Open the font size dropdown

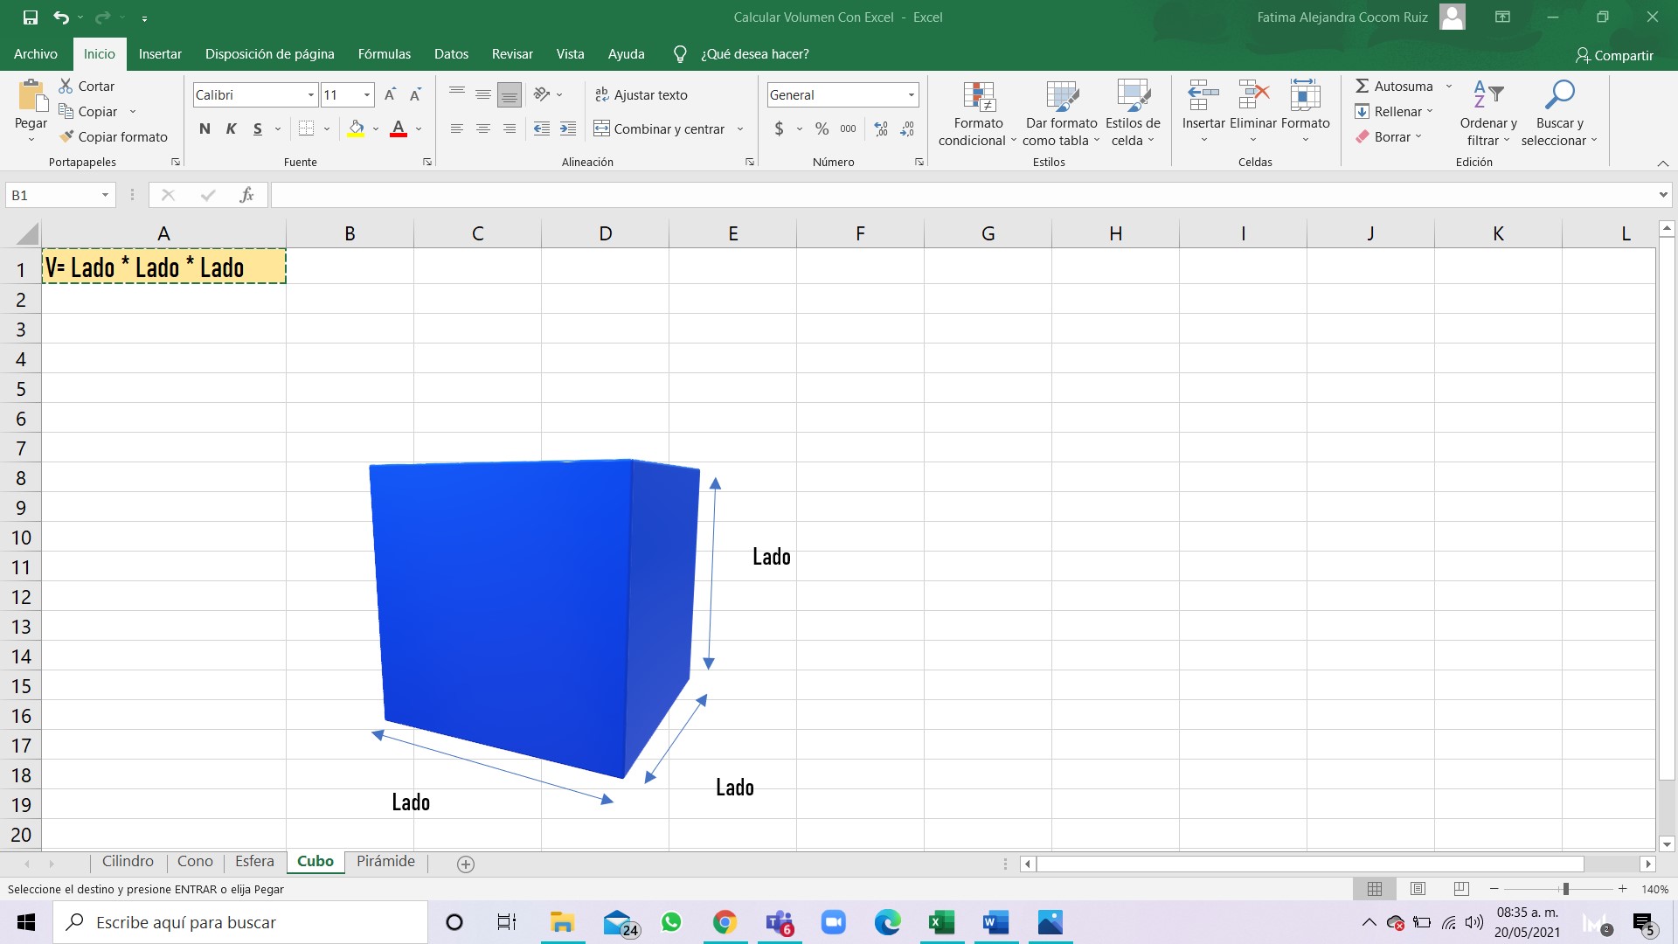point(366,94)
